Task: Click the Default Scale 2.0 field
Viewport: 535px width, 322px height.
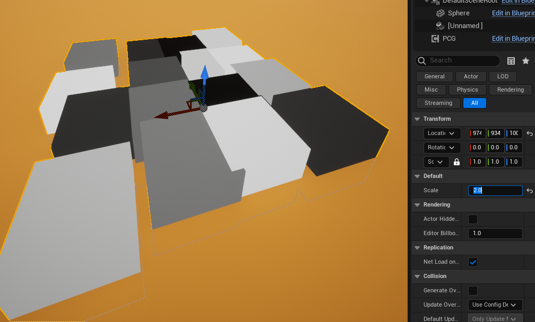Action: tap(495, 191)
